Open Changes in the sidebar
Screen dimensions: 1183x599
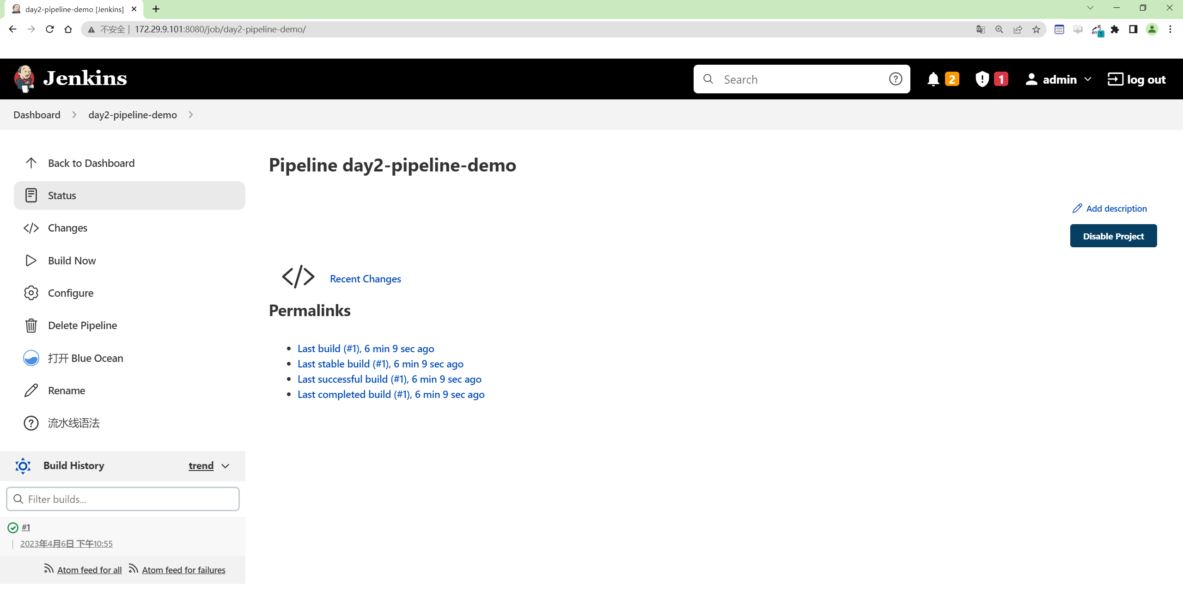click(x=129, y=228)
